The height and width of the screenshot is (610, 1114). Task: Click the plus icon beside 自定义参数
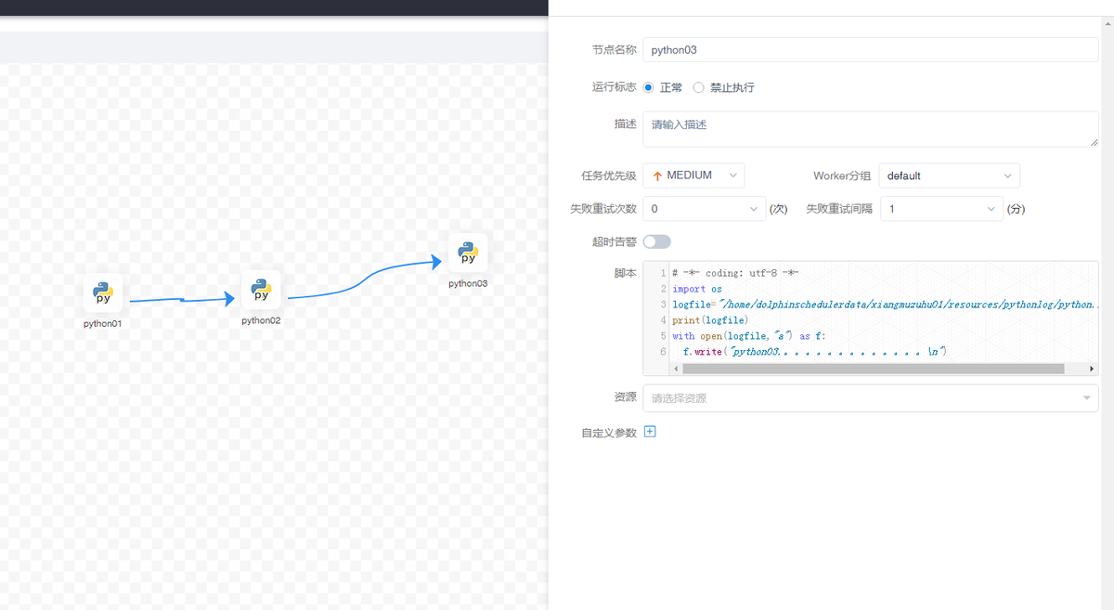[650, 432]
